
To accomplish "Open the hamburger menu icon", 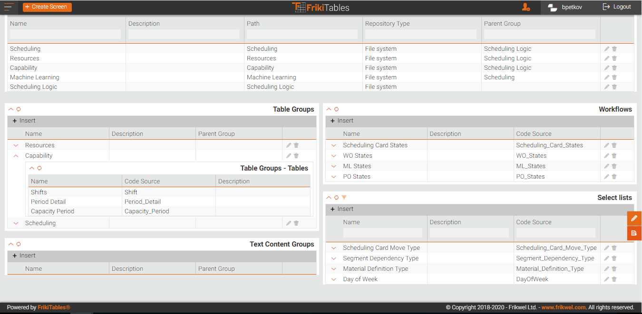I will (9, 7).
